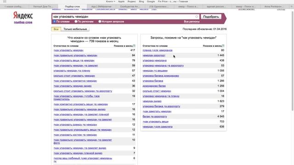This screenshot has width=294, height=165.
Task: Open the Apple bookmark
Action: pos(121,1)
